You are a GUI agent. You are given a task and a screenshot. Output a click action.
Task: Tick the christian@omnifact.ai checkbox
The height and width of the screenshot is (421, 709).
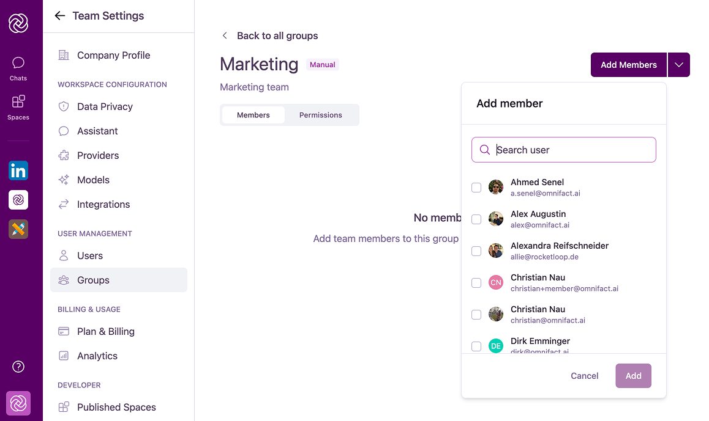point(476,315)
